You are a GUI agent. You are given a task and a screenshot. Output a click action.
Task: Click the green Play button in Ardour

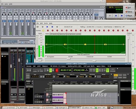click(x=50, y=70)
